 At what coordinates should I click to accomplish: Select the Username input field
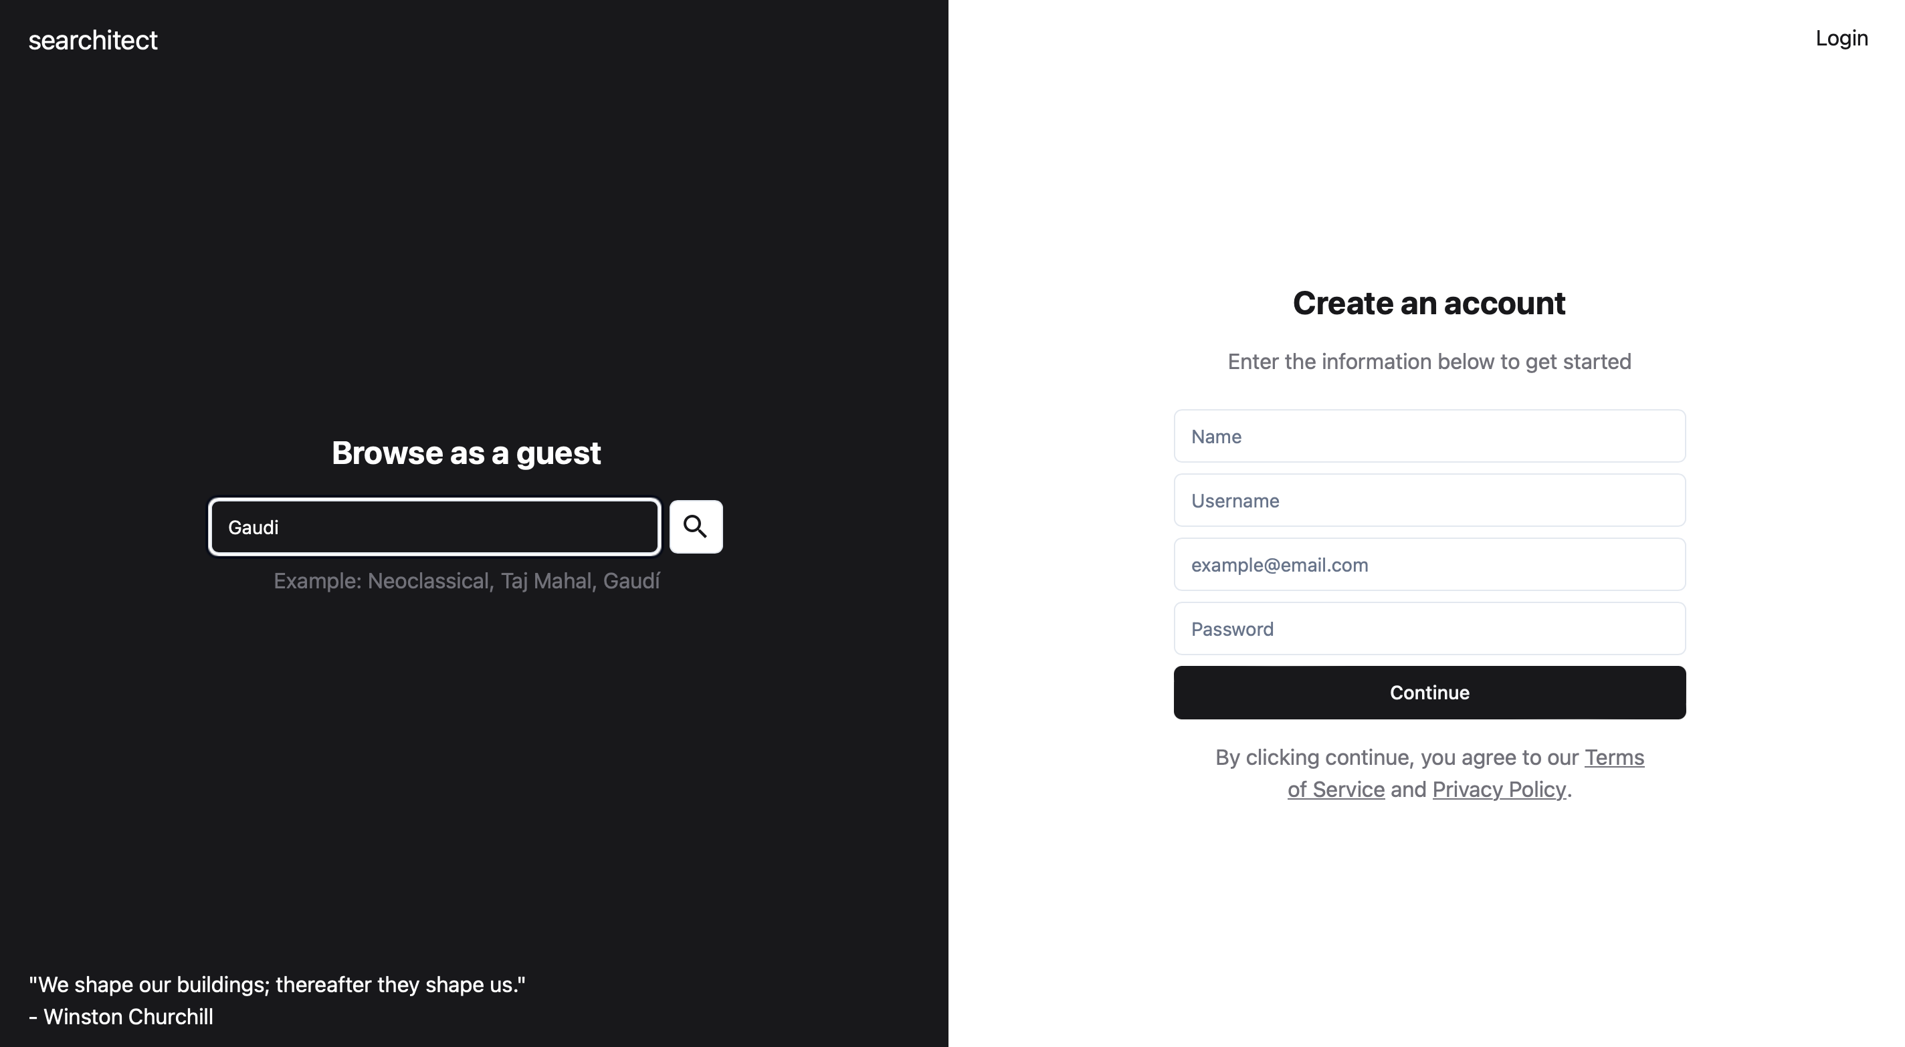(1429, 500)
